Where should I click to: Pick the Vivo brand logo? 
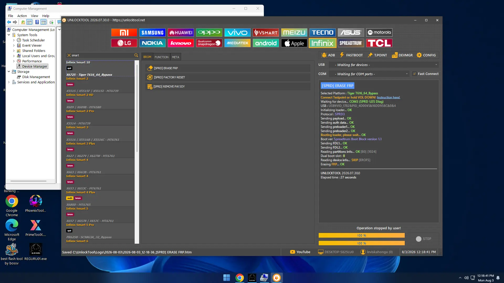click(238, 32)
